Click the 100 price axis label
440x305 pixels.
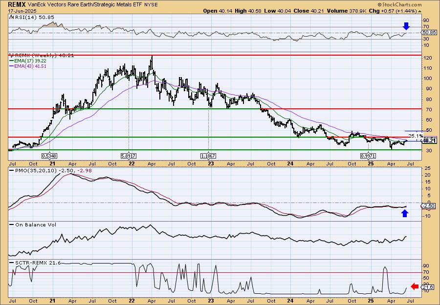[427, 79]
